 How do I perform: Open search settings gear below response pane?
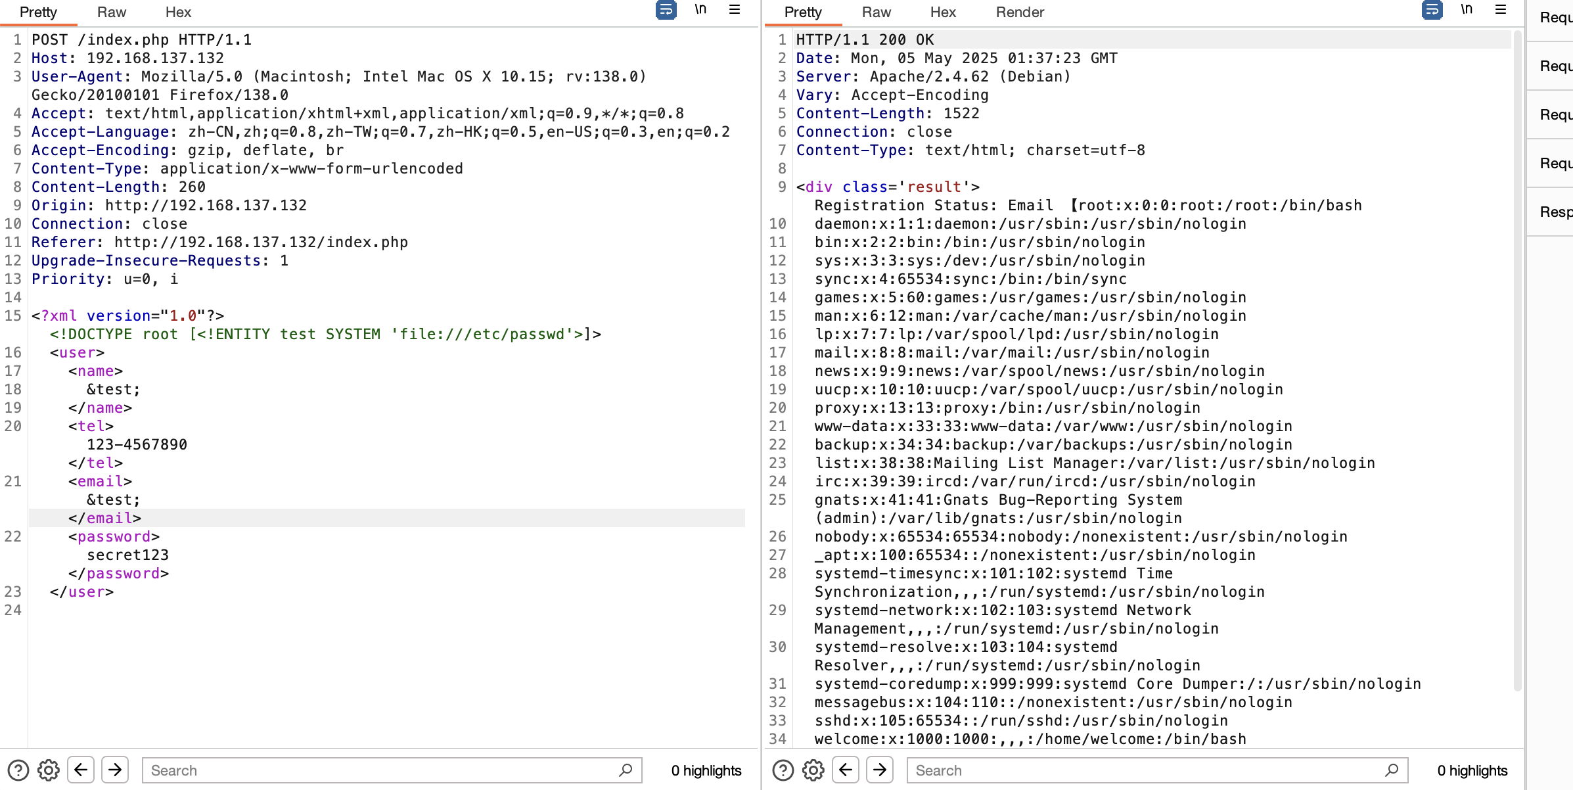[x=813, y=770]
